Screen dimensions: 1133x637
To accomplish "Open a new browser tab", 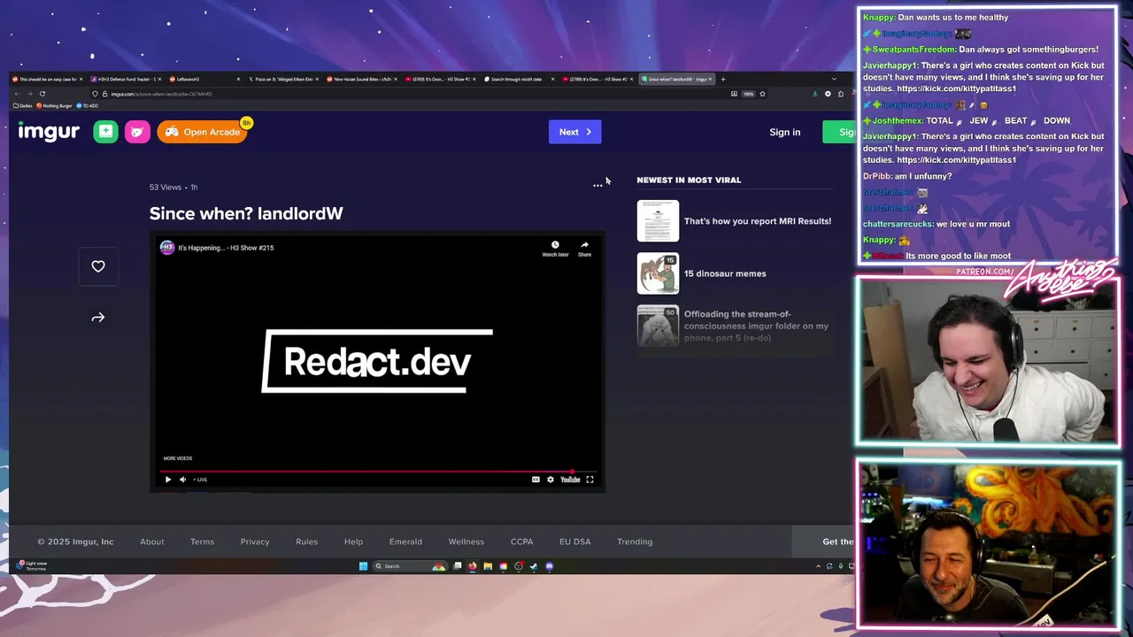I will (723, 79).
